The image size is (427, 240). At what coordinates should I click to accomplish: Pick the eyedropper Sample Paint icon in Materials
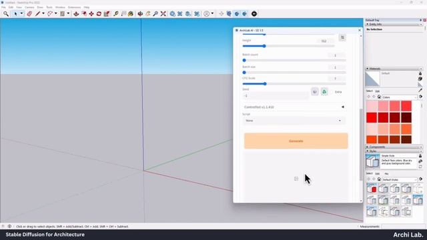[x=420, y=90]
